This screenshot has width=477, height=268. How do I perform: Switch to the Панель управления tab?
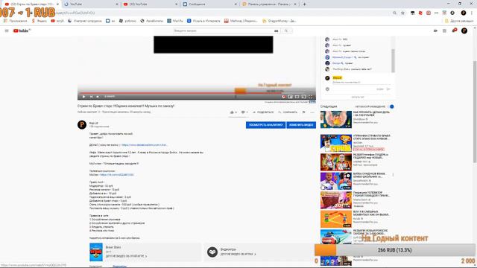[x=269, y=4]
